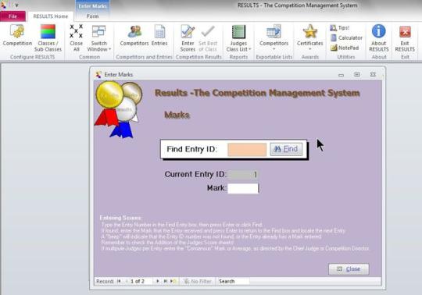Expand the Certificates awards dropdown

(x=309, y=37)
